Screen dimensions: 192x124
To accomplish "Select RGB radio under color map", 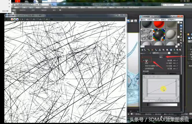I will 144,74.
